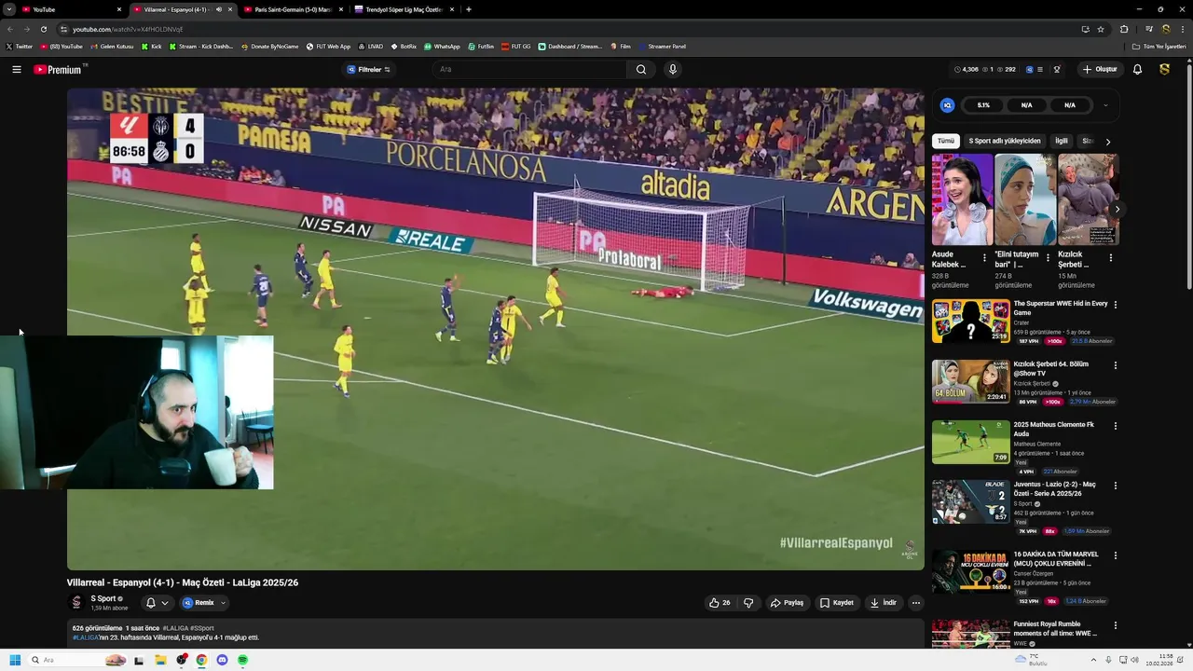This screenshot has width=1193, height=671.
Task: Open the Kick bookmark
Action: coord(152,47)
